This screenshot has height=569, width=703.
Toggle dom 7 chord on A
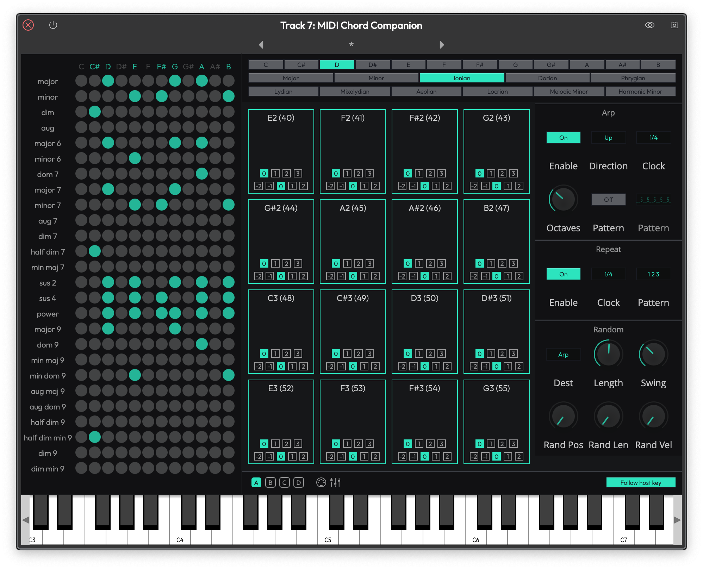click(202, 174)
